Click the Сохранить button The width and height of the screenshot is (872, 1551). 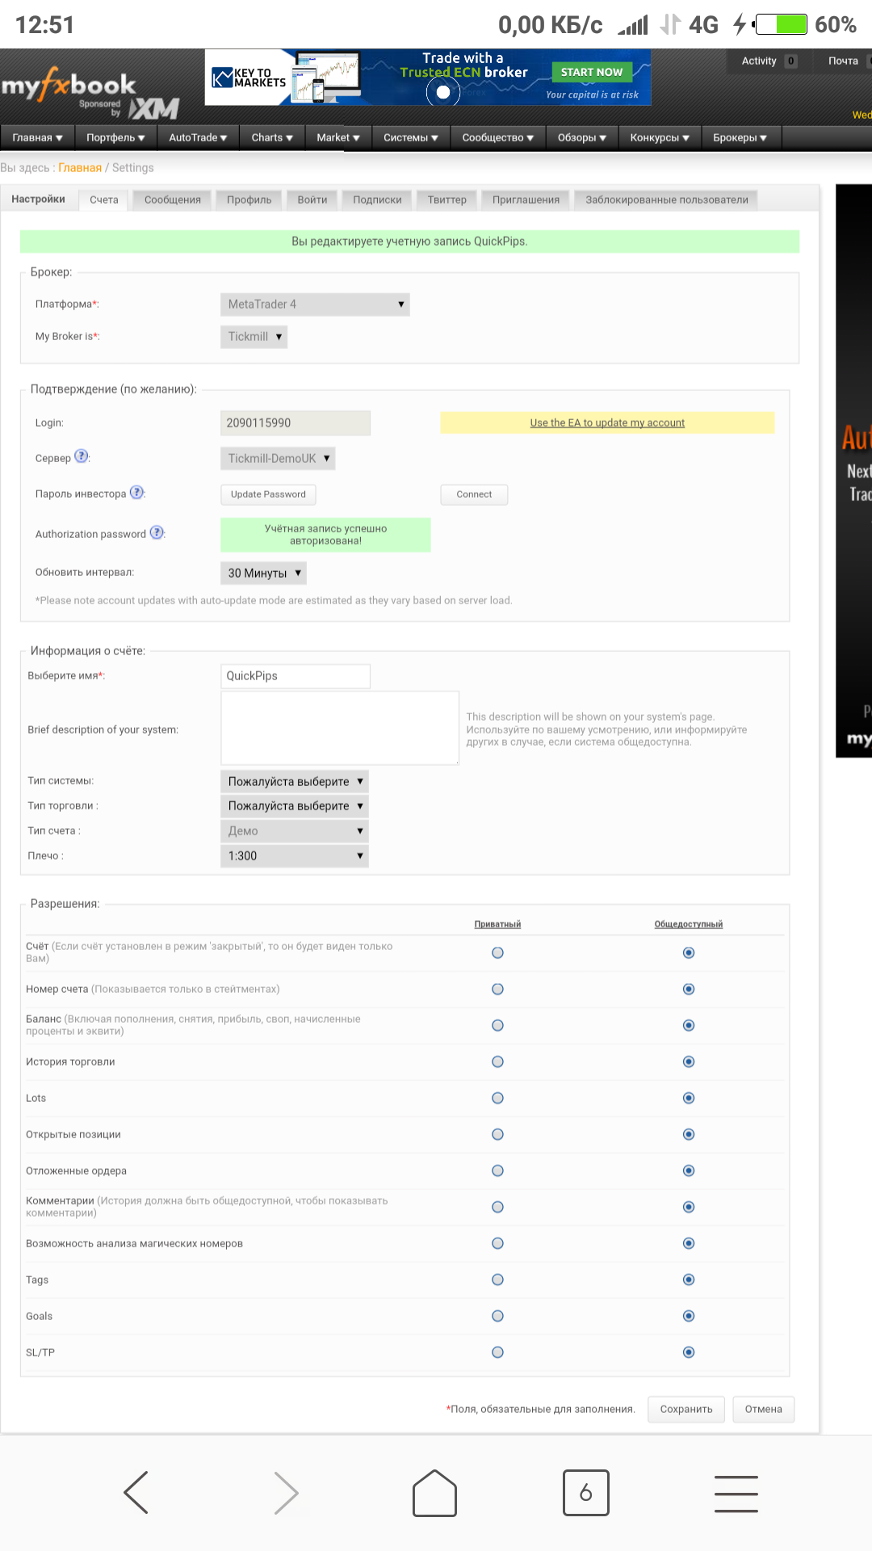(686, 1409)
